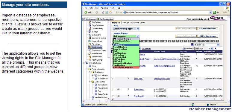This screenshot has height=112, width=232.
Task: Click the IE Refresh icon
Action: click(x=107, y=13)
